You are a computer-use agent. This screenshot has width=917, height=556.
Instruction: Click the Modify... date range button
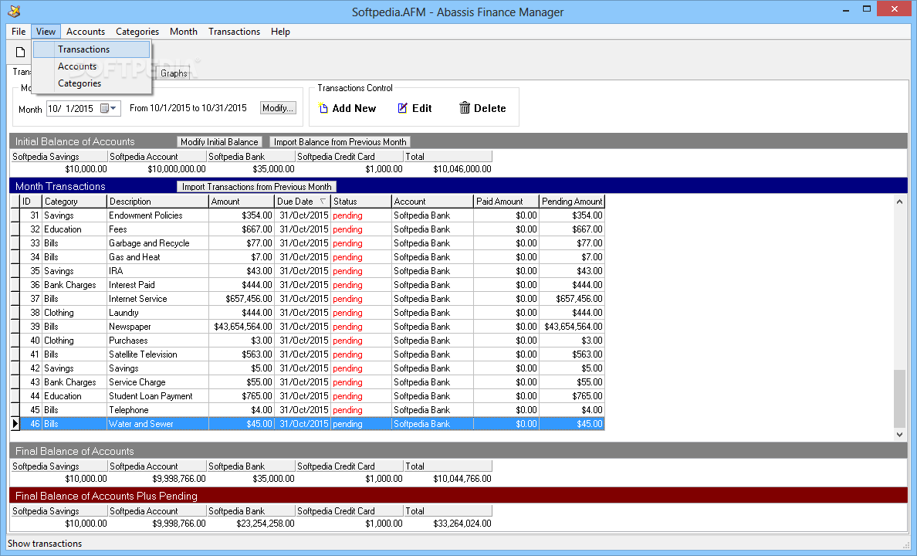[x=278, y=108]
